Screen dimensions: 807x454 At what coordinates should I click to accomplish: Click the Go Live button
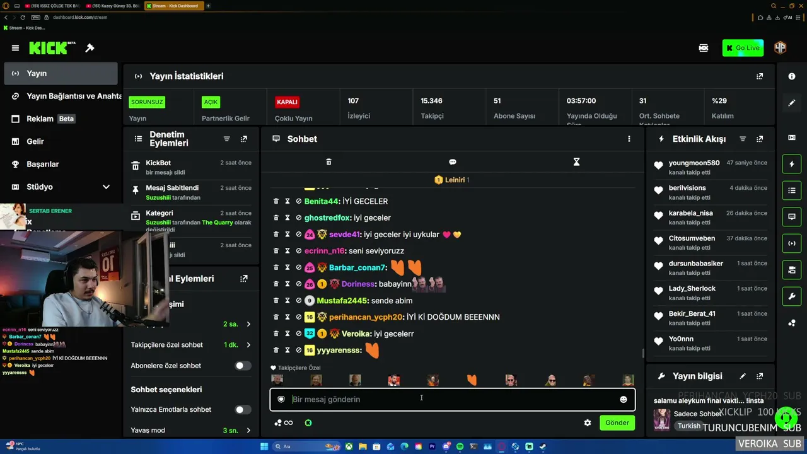point(743,48)
